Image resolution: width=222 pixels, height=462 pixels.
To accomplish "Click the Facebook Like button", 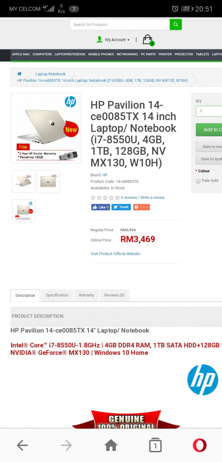I will tap(100, 207).
